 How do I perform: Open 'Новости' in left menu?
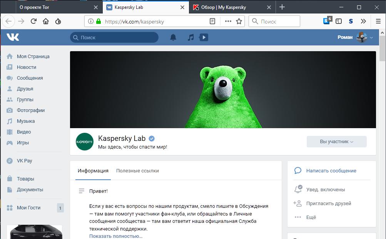tap(26, 67)
